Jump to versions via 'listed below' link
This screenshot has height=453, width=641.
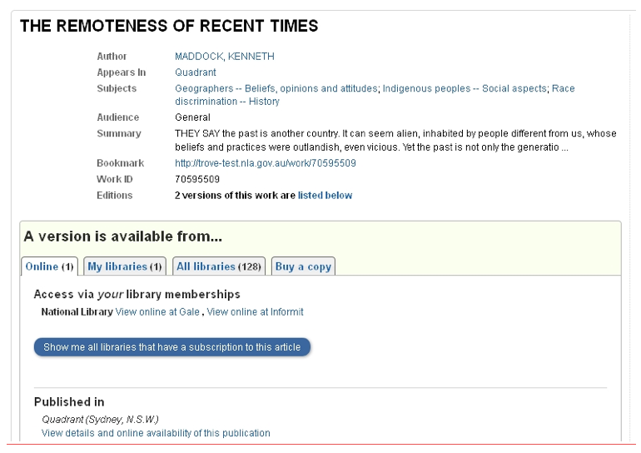point(325,196)
